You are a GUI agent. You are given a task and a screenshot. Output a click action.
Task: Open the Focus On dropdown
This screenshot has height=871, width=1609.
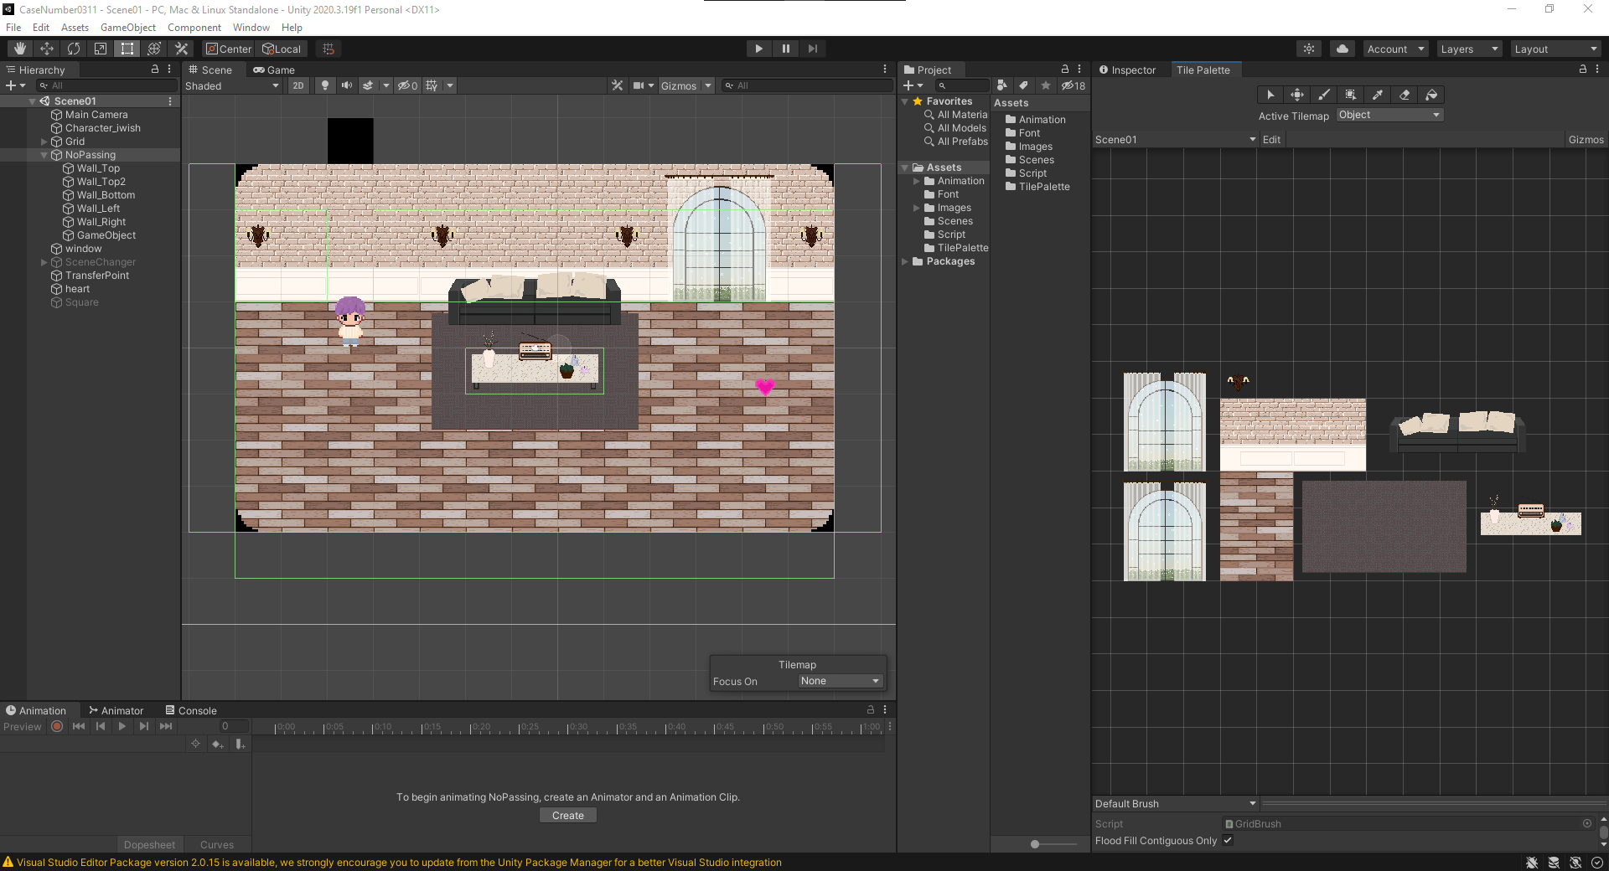[x=840, y=681]
